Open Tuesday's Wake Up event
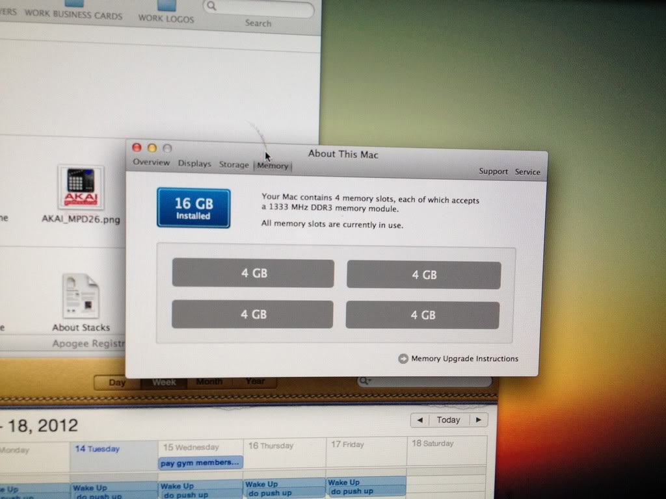This screenshot has width=666, height=499. [x=113, y=487]
